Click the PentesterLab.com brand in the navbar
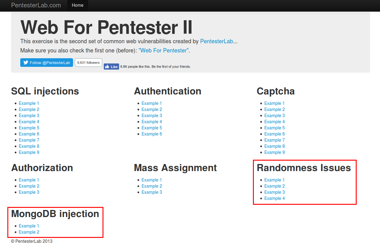The height and width of the screenshot is (248, 380). 36,5
